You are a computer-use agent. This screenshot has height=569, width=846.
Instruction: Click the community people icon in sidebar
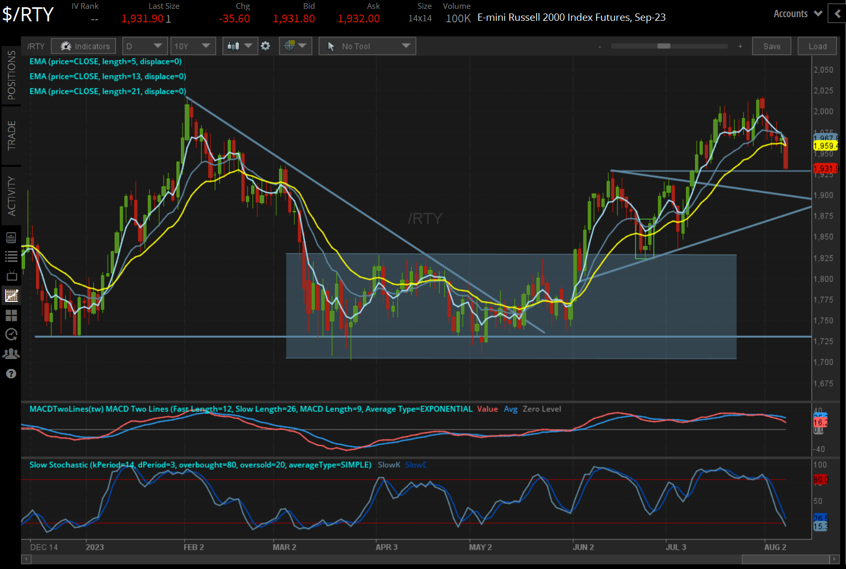11,353
